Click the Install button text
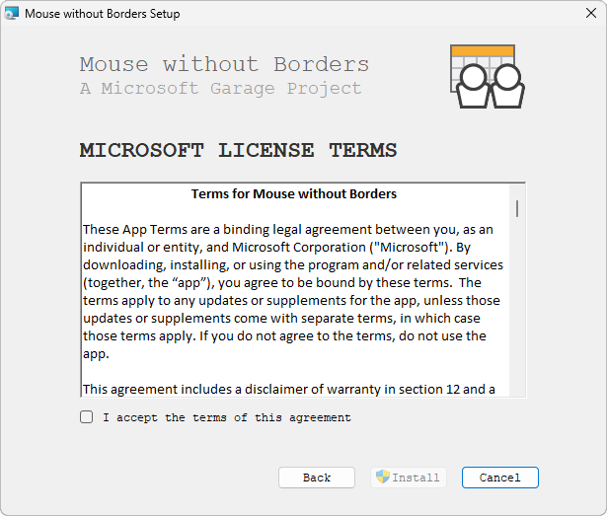Screen dimensions: 607x516 (416, 479)
